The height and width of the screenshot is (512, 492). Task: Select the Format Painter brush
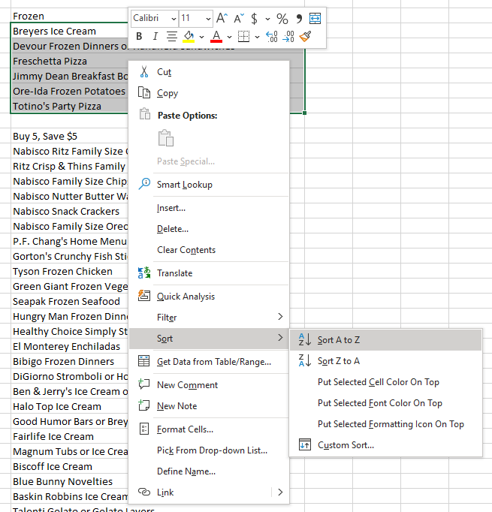coord(305,36)
